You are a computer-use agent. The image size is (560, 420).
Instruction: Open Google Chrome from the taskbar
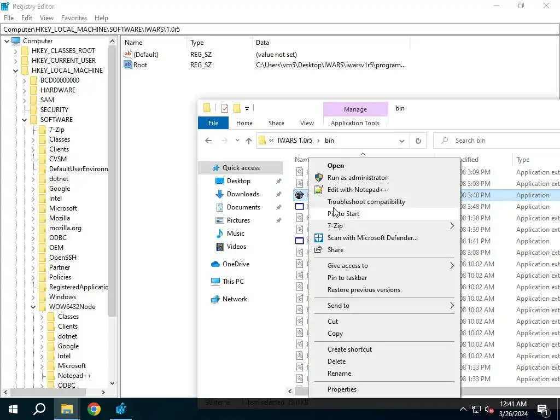click(94, 409)
